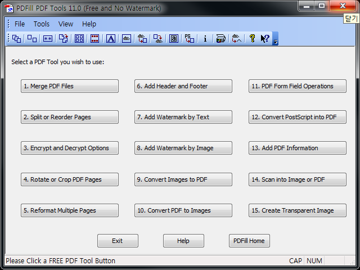
Task: Click 1. Merge PDF Files button
Action: (70, 86)
